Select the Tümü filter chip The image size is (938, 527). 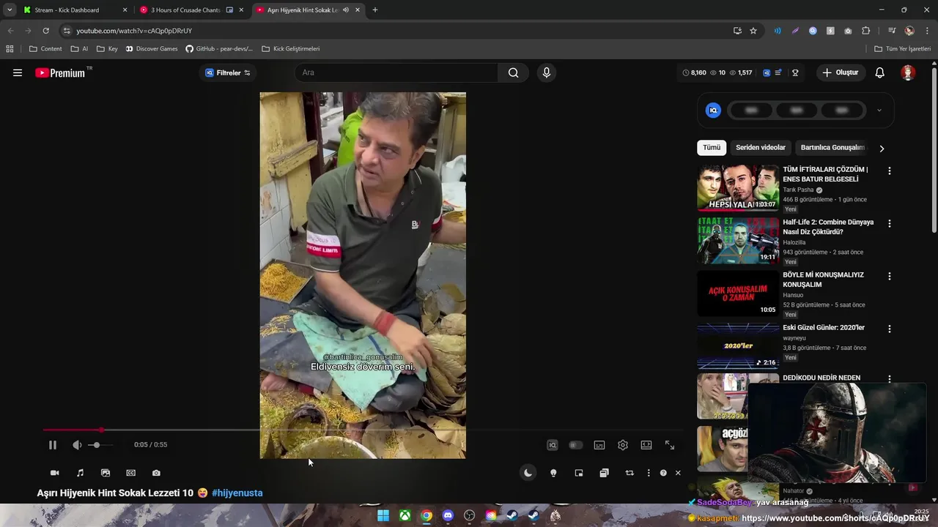point(712,147)
